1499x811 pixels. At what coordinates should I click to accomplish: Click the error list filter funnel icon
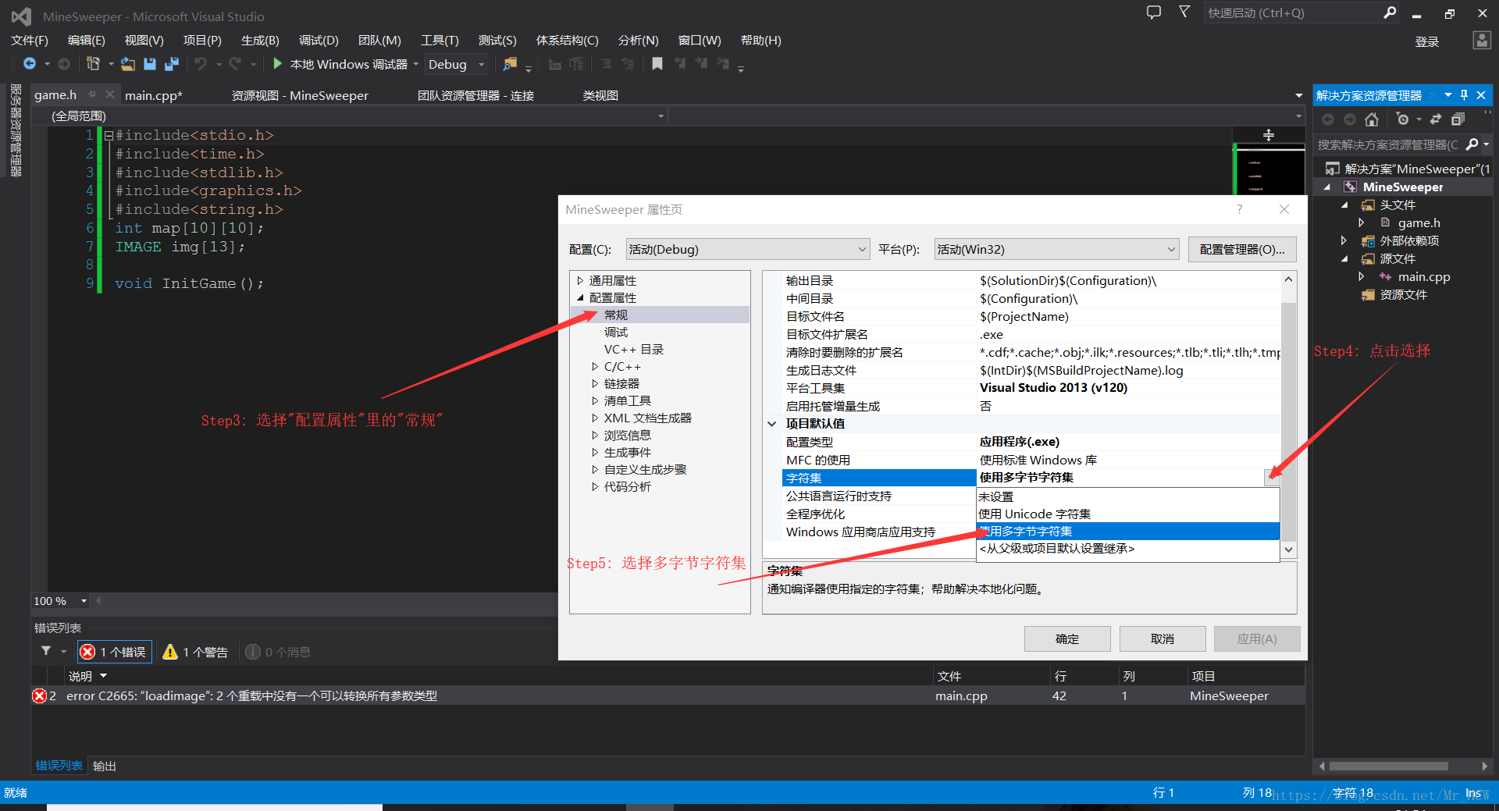[46, 651]
